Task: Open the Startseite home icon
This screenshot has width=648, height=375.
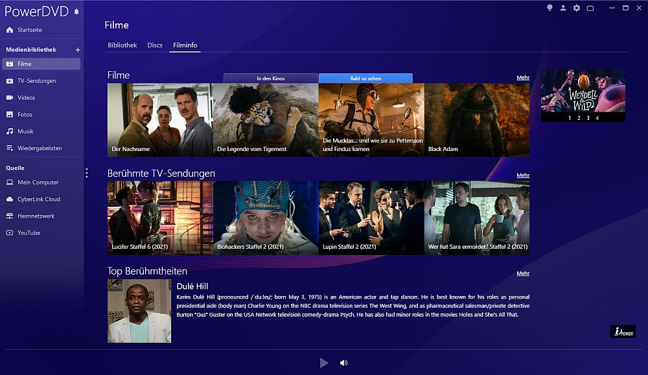Action: (10, 30)
